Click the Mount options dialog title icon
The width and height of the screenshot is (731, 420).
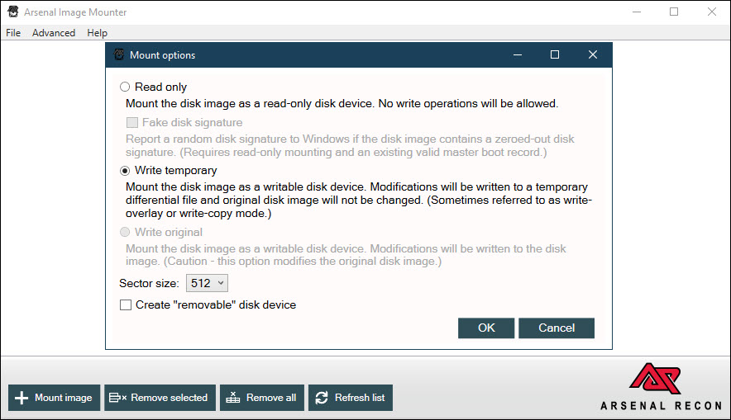(x=119, y=55)
